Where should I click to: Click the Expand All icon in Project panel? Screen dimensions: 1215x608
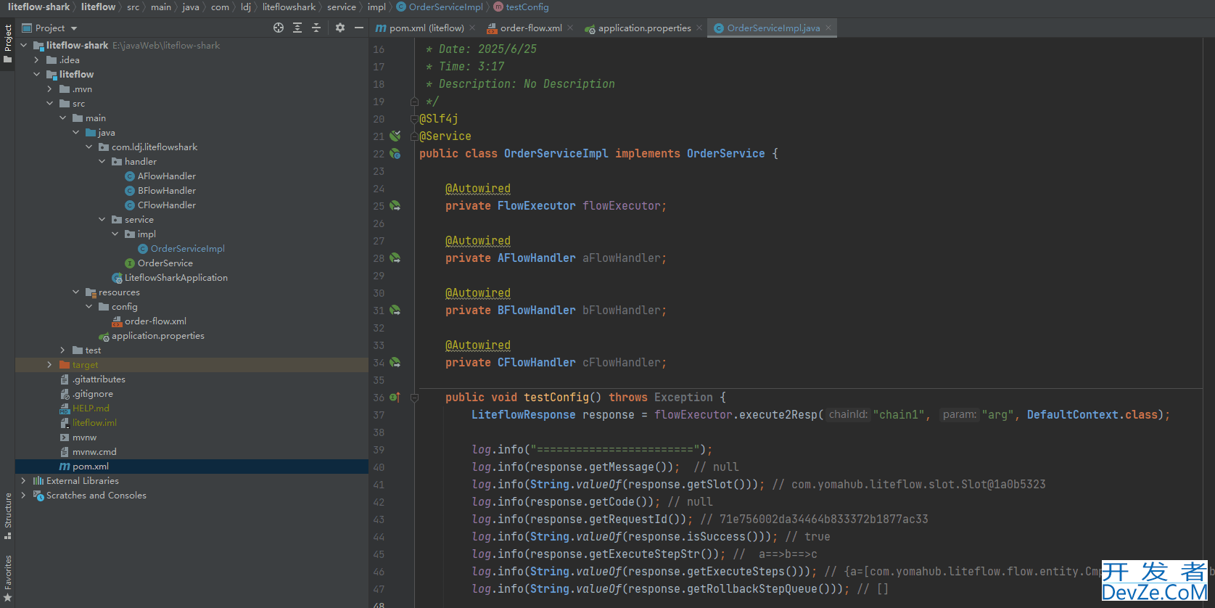(297, 28)
